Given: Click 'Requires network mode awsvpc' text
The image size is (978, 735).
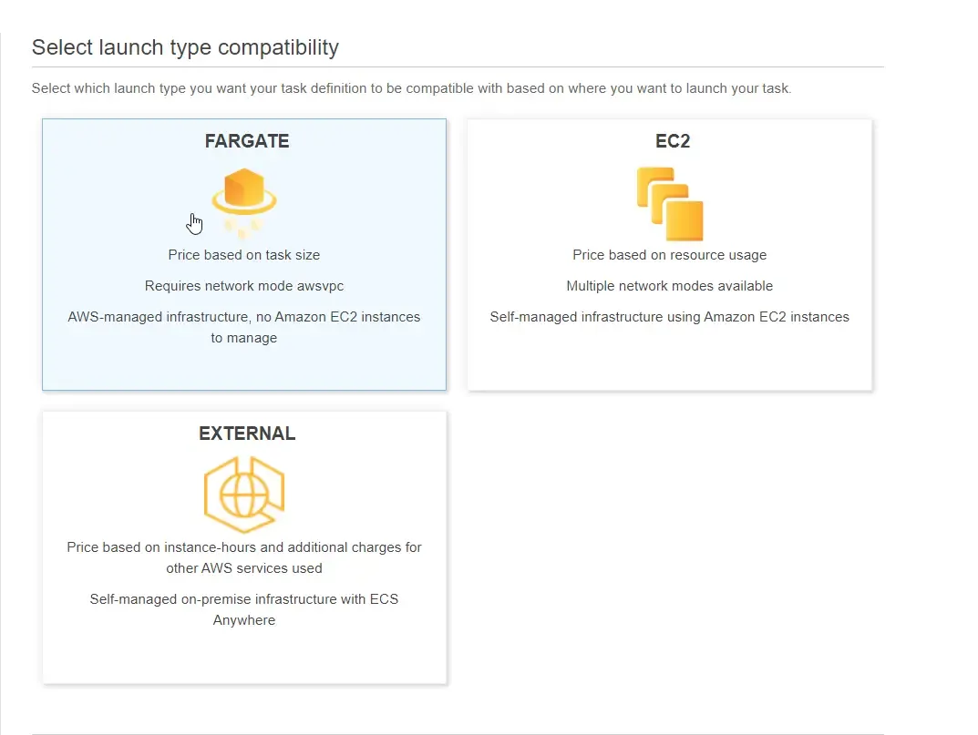Looking at the screenshot, I should tap(243, 286).
